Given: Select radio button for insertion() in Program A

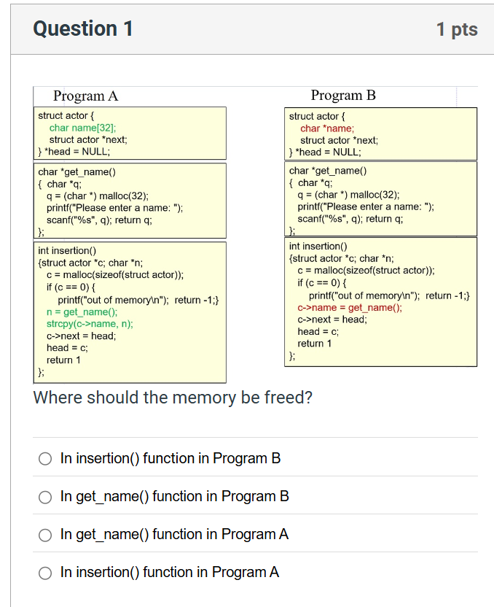Looking at the screenshot, I should [x=44, y=573].
